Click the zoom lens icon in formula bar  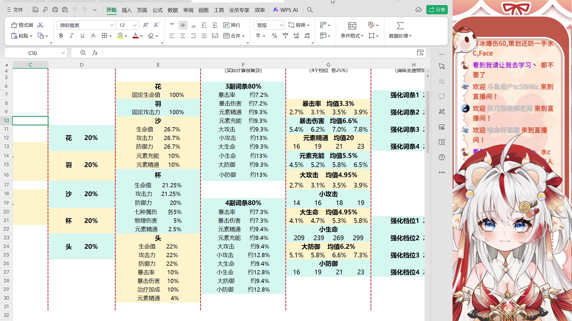83,53
